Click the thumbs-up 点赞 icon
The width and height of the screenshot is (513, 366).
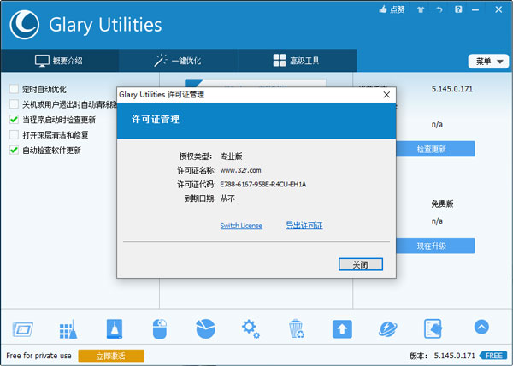392,9
